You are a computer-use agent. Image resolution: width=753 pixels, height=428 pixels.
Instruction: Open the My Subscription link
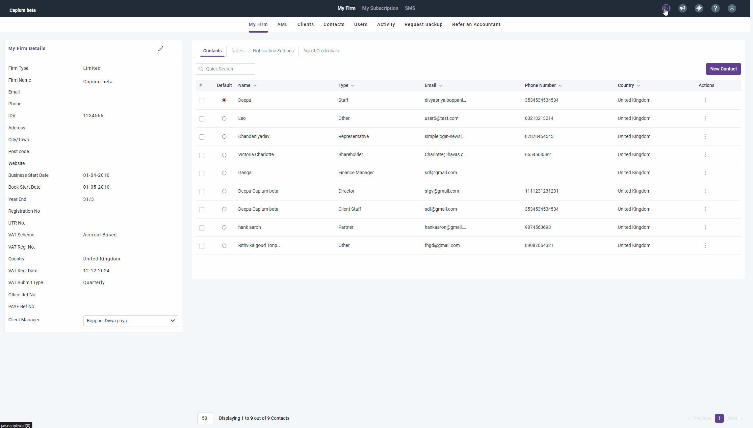coord(380,8)
